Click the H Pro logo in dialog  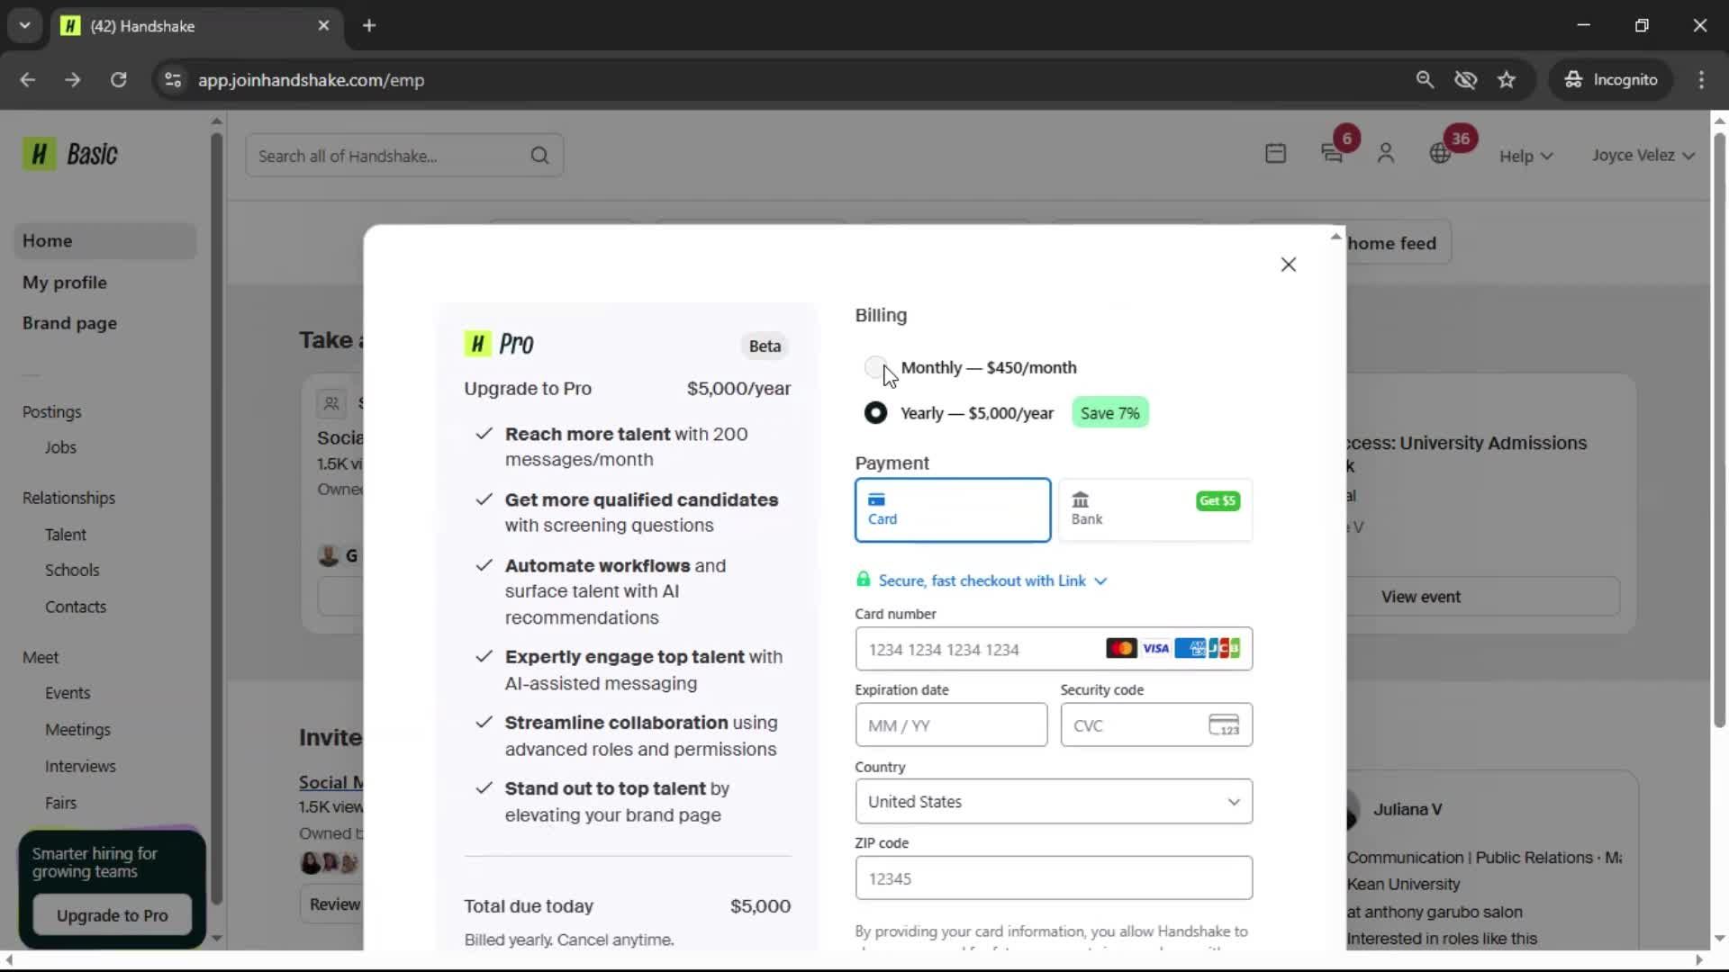coord(499,344)
